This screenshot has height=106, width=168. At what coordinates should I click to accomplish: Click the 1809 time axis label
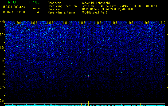click(146, 23)
